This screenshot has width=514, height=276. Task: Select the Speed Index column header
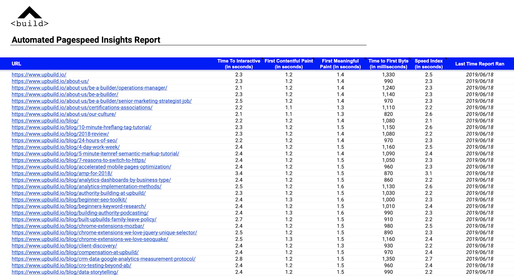click(x=429, y=64)
